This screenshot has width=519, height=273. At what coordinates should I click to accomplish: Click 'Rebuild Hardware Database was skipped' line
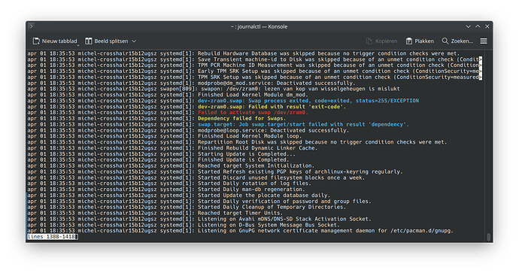tap(329, 53)
